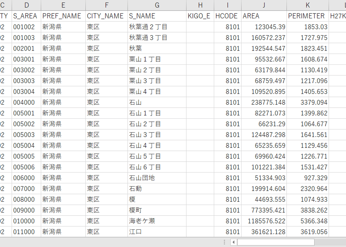
Task: Click PERIMETER value 1853.03
Action: 307,27
